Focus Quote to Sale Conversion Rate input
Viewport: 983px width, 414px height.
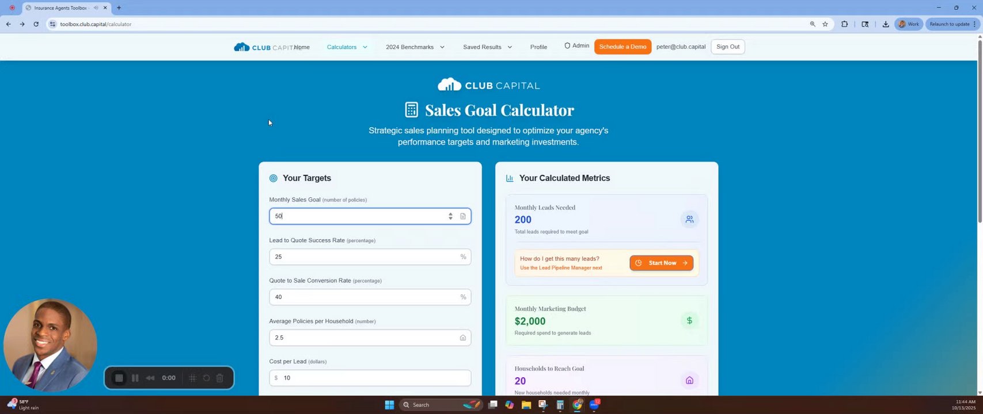coord(370,297)
